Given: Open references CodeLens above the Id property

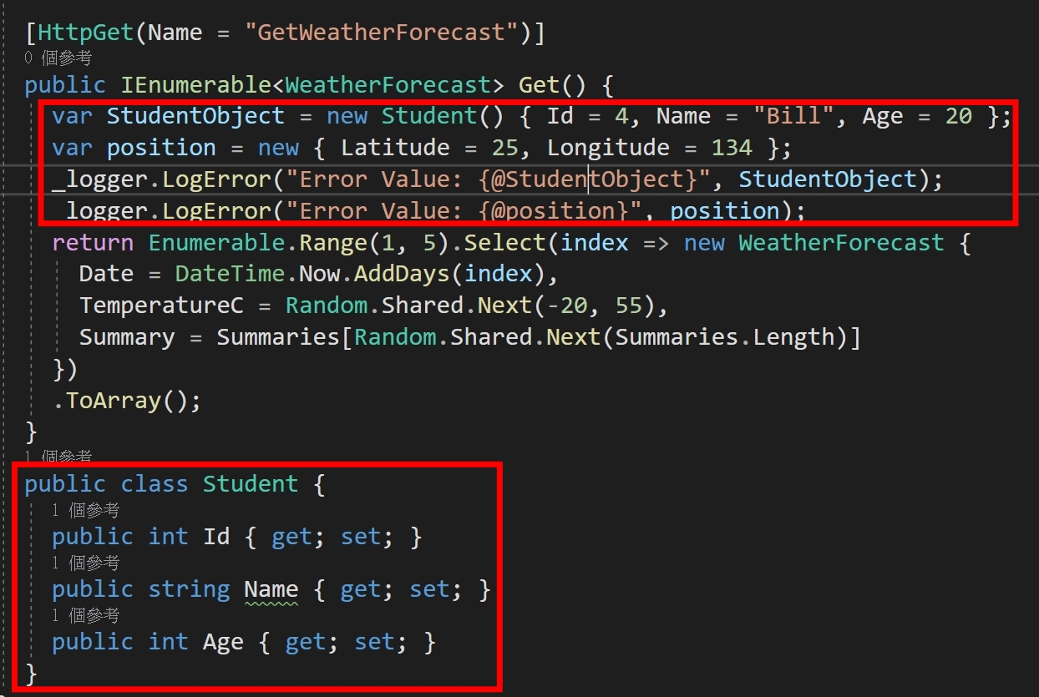Looking at the screenshot, I should [85, 510].
